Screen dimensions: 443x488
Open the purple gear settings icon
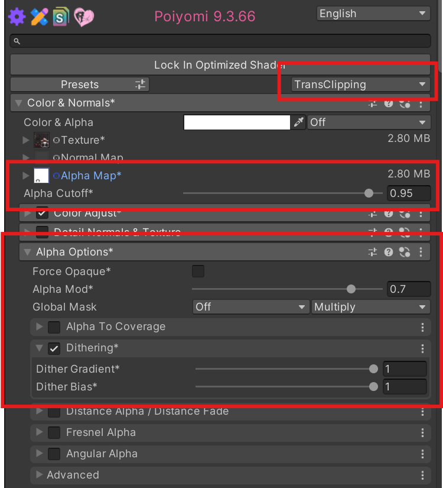[17, 17]
